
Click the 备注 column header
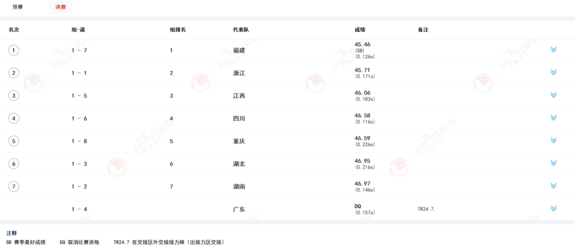423,30
